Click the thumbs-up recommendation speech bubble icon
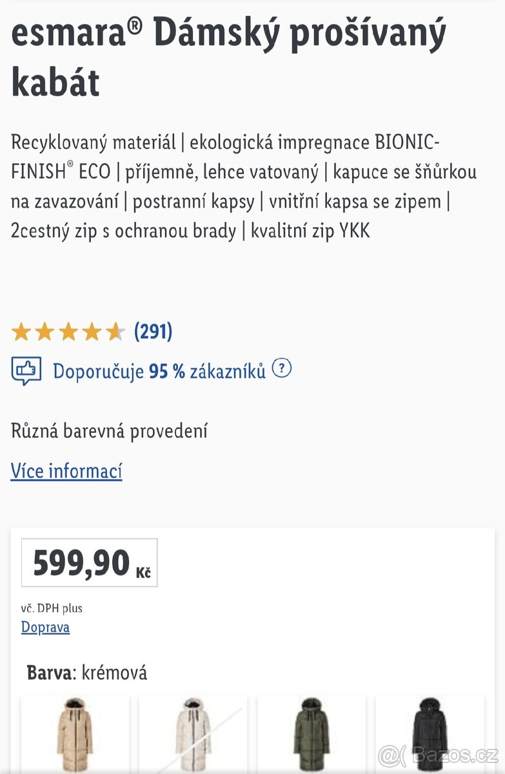505x774 pixels. point(25,370)
